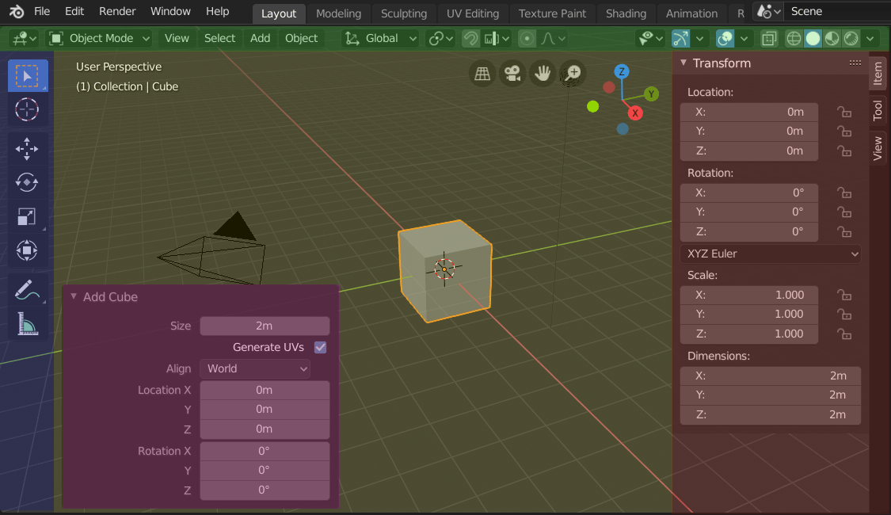Switch viewport to Material Preview shading

click(830, 38)
